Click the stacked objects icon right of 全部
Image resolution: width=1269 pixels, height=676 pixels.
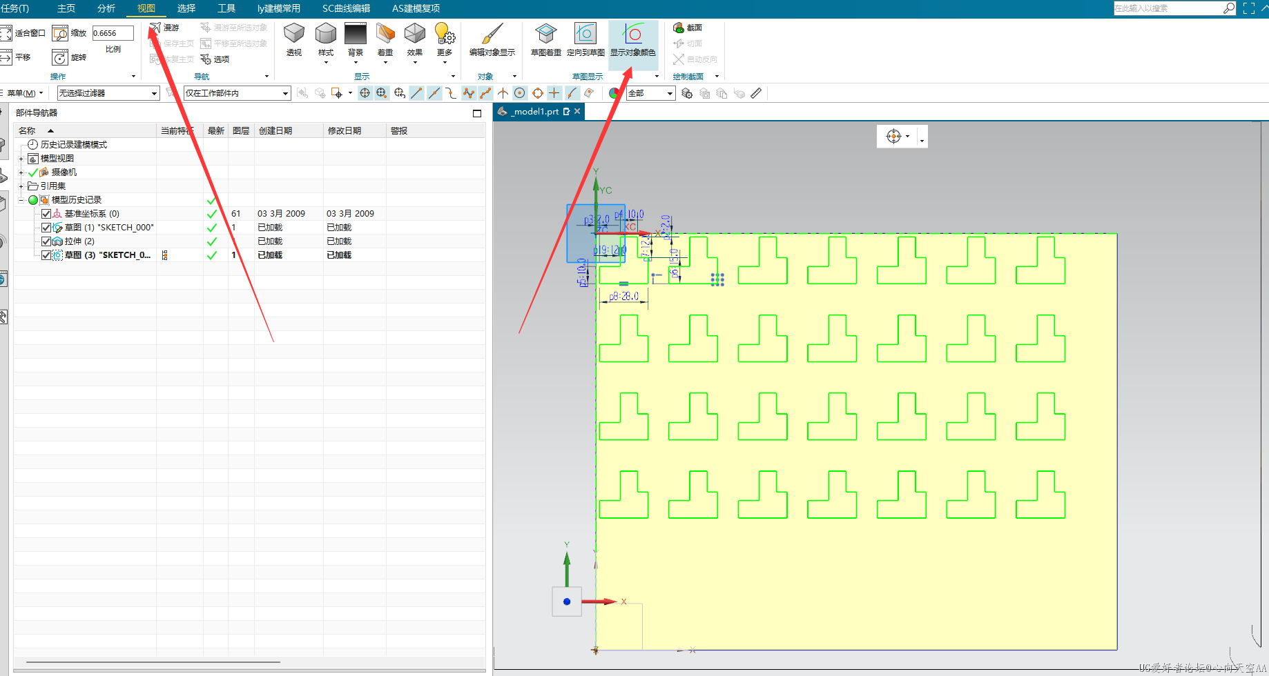coord(687,93)
